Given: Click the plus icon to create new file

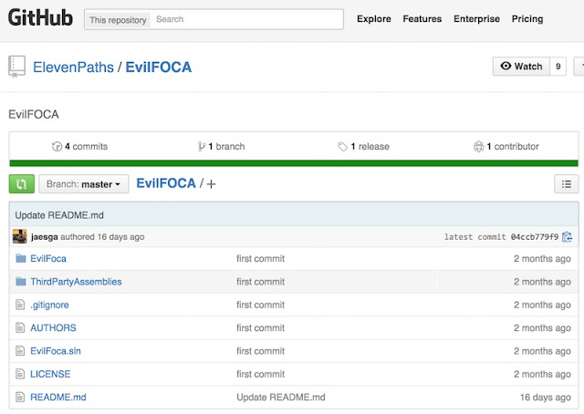Looking at the screenshot, I should click(x=212, y=184).
